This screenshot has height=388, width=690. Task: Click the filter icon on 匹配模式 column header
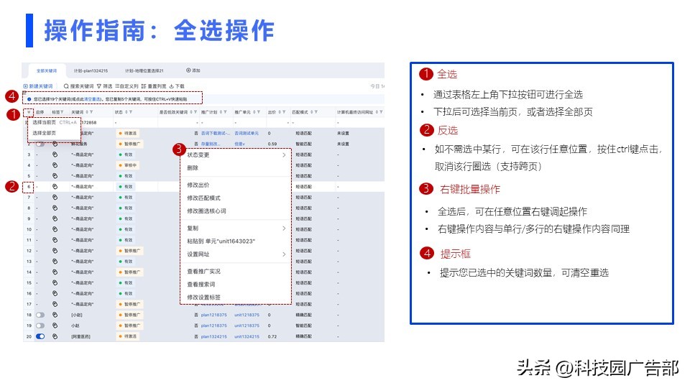pos(316,112)
